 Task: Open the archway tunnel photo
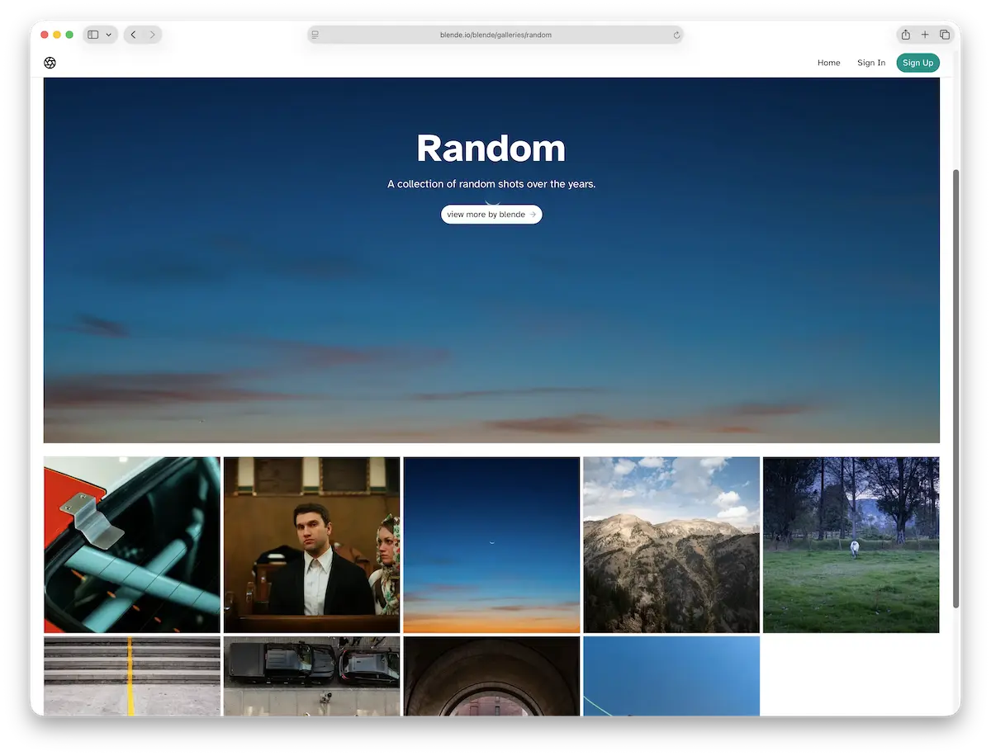click(491, 677)
